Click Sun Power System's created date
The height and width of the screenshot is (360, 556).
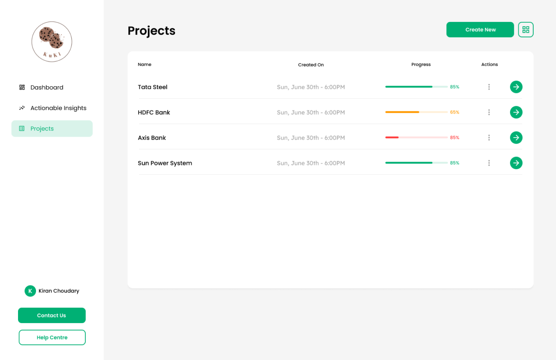tap(311, 163)
